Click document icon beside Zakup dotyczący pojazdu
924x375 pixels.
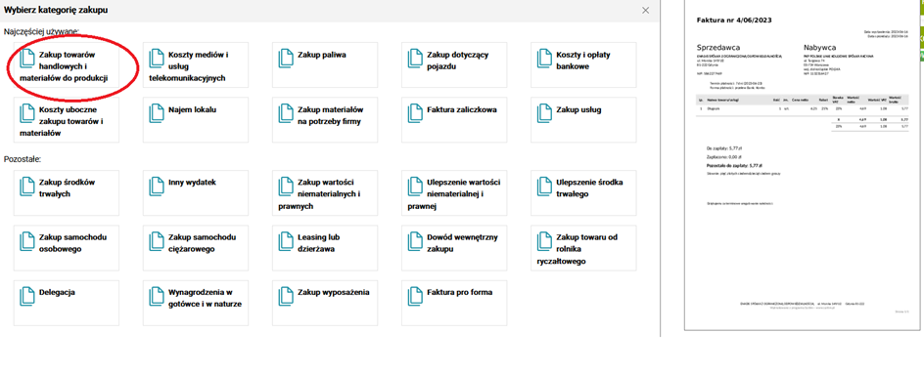click(416, 58)
